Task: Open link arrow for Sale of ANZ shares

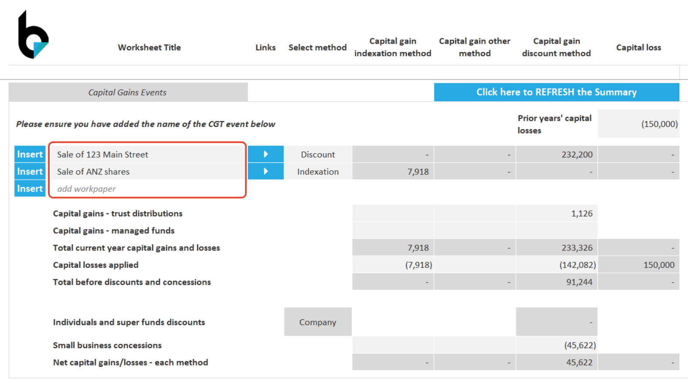Action: tap(266, 171)
